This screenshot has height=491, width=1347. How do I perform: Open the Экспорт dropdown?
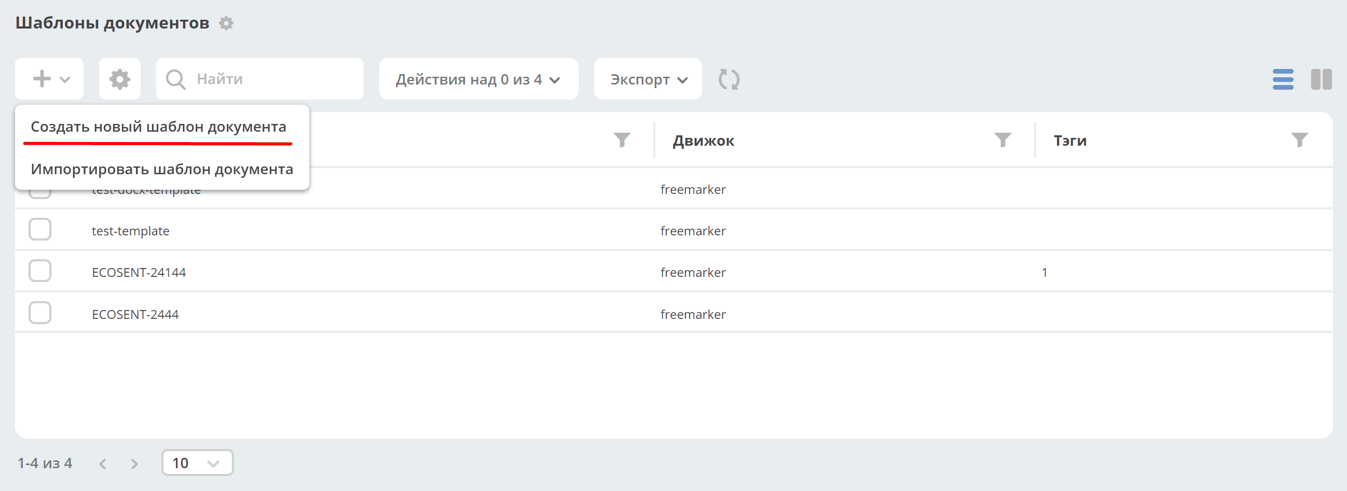click(648, 79)
